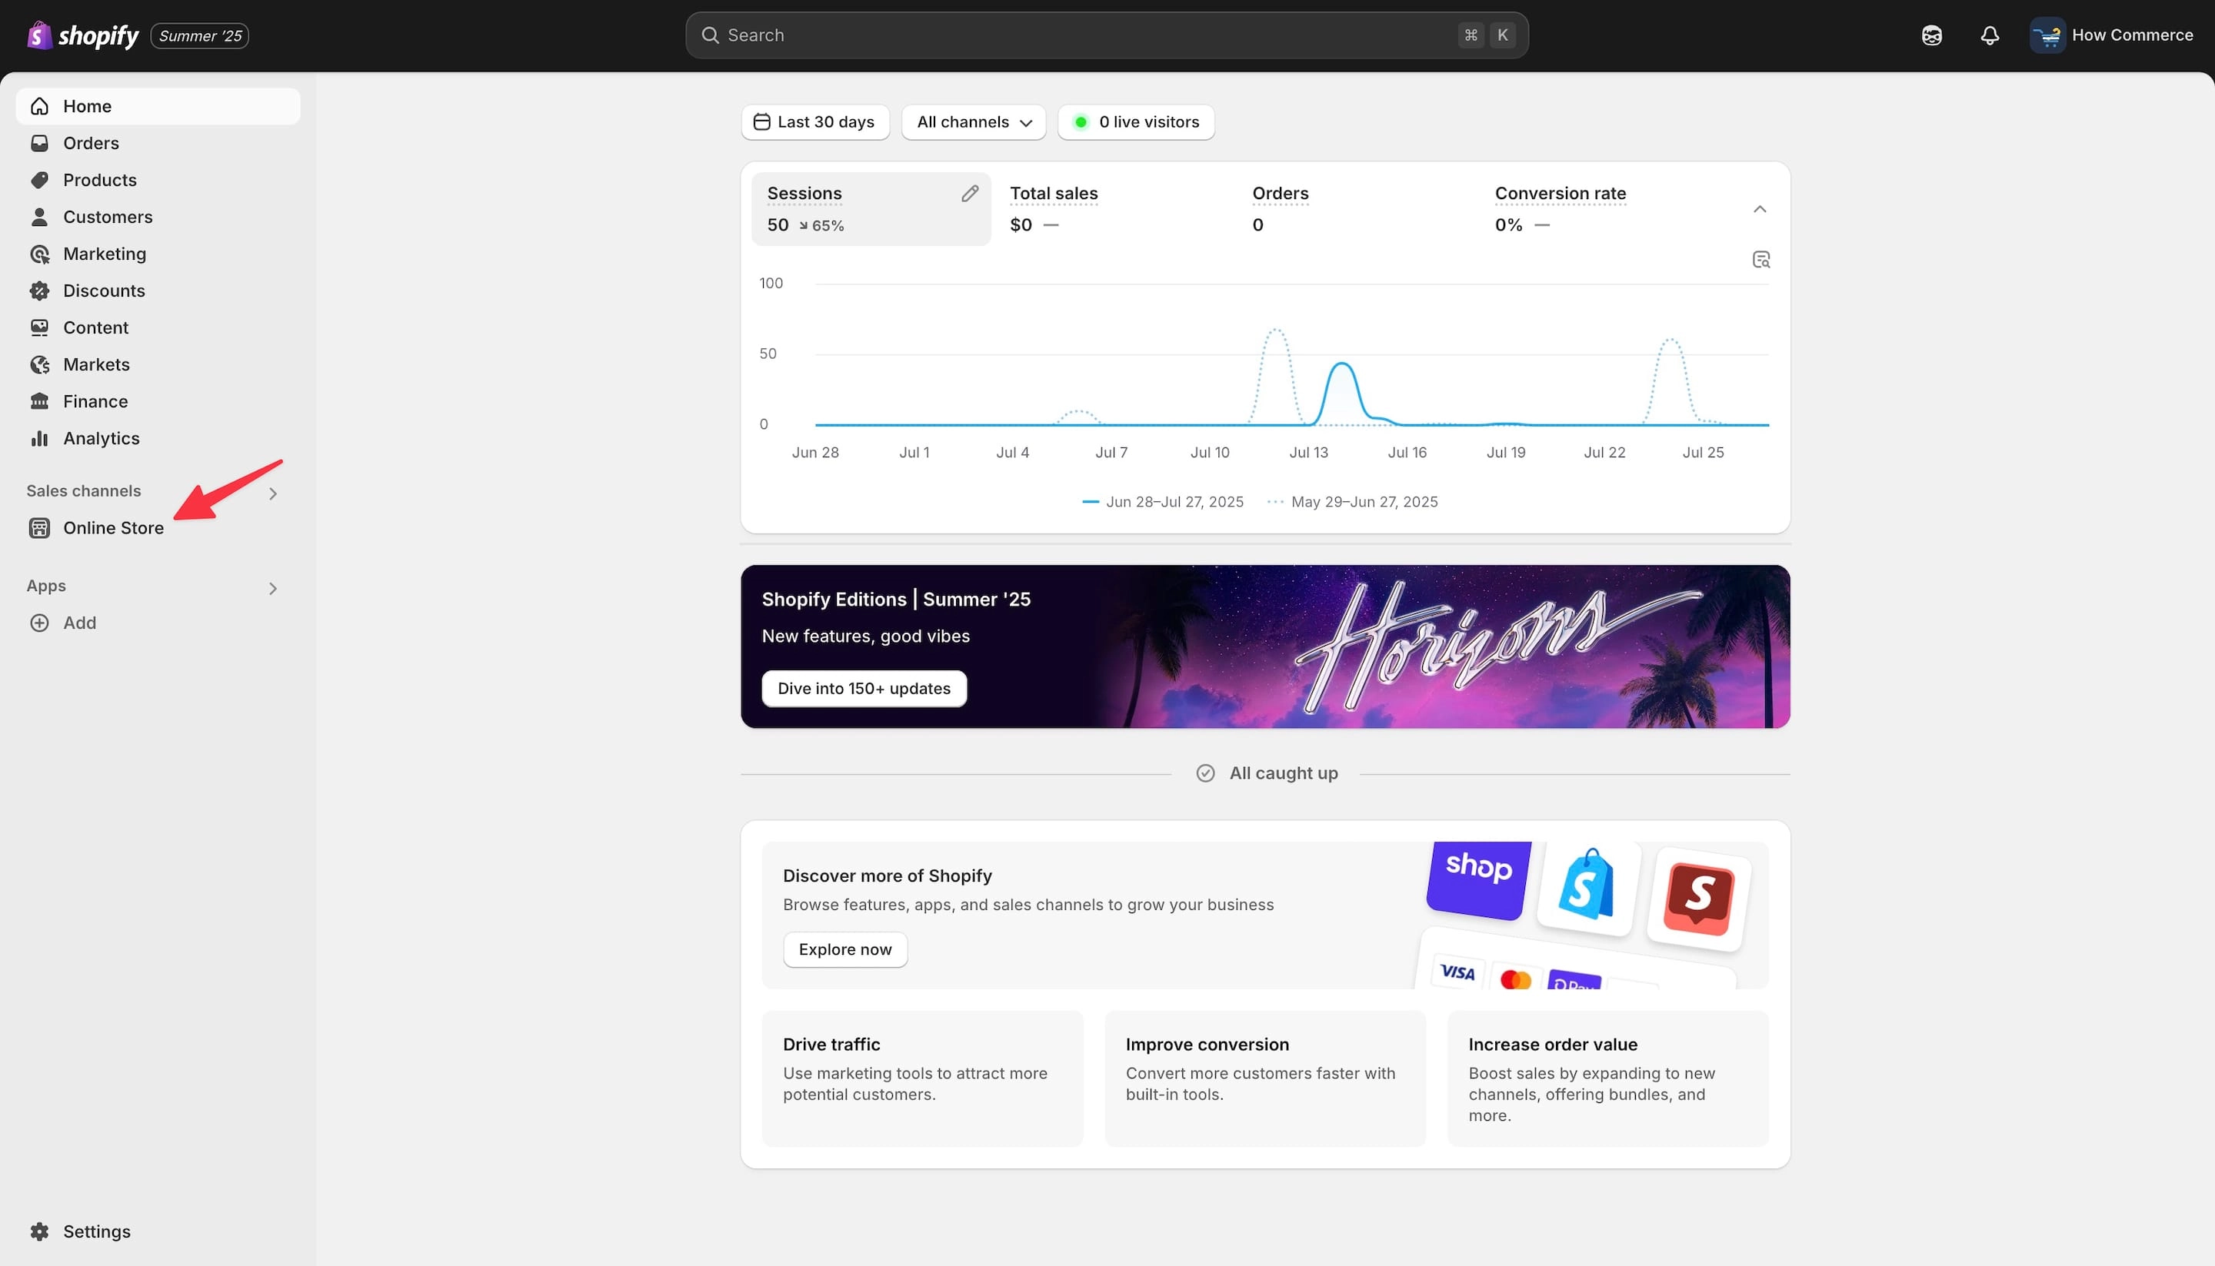Click the Finance bank icon
Viewport: 2215px width, 1266px height.
[x=39, y=402]
